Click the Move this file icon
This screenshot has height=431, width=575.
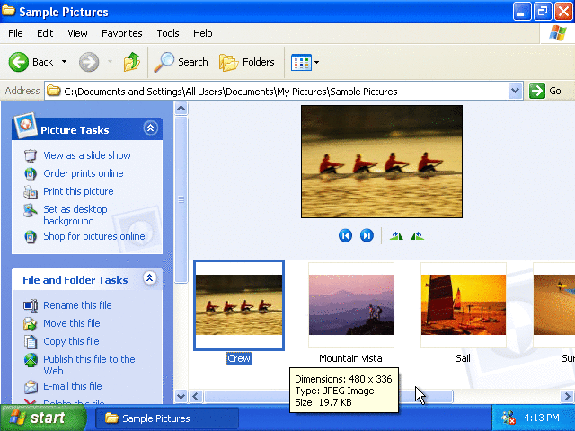tap(31, 323)
